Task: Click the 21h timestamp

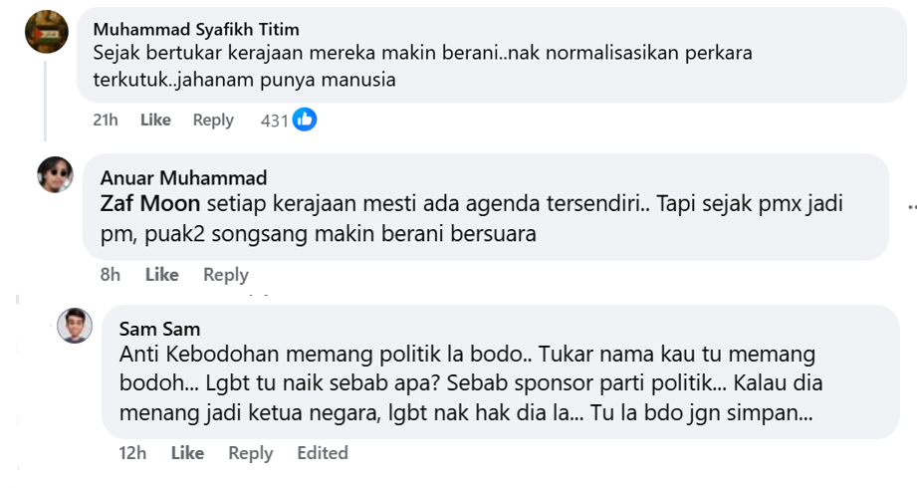Action: coord(105,120)
